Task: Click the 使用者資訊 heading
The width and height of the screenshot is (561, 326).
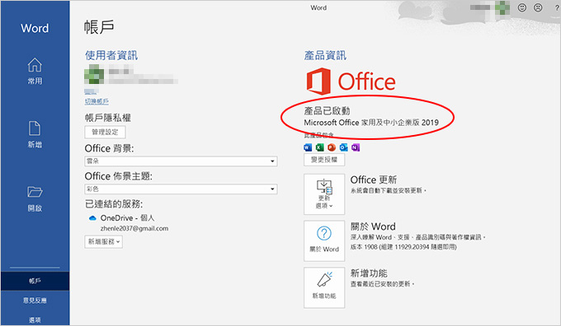Action: point(111,55)
